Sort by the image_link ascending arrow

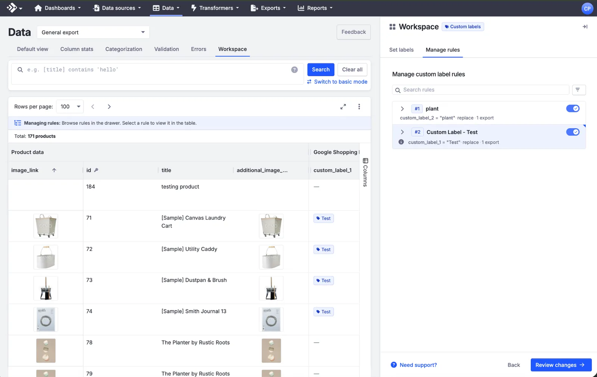click(x=54, y=170)
